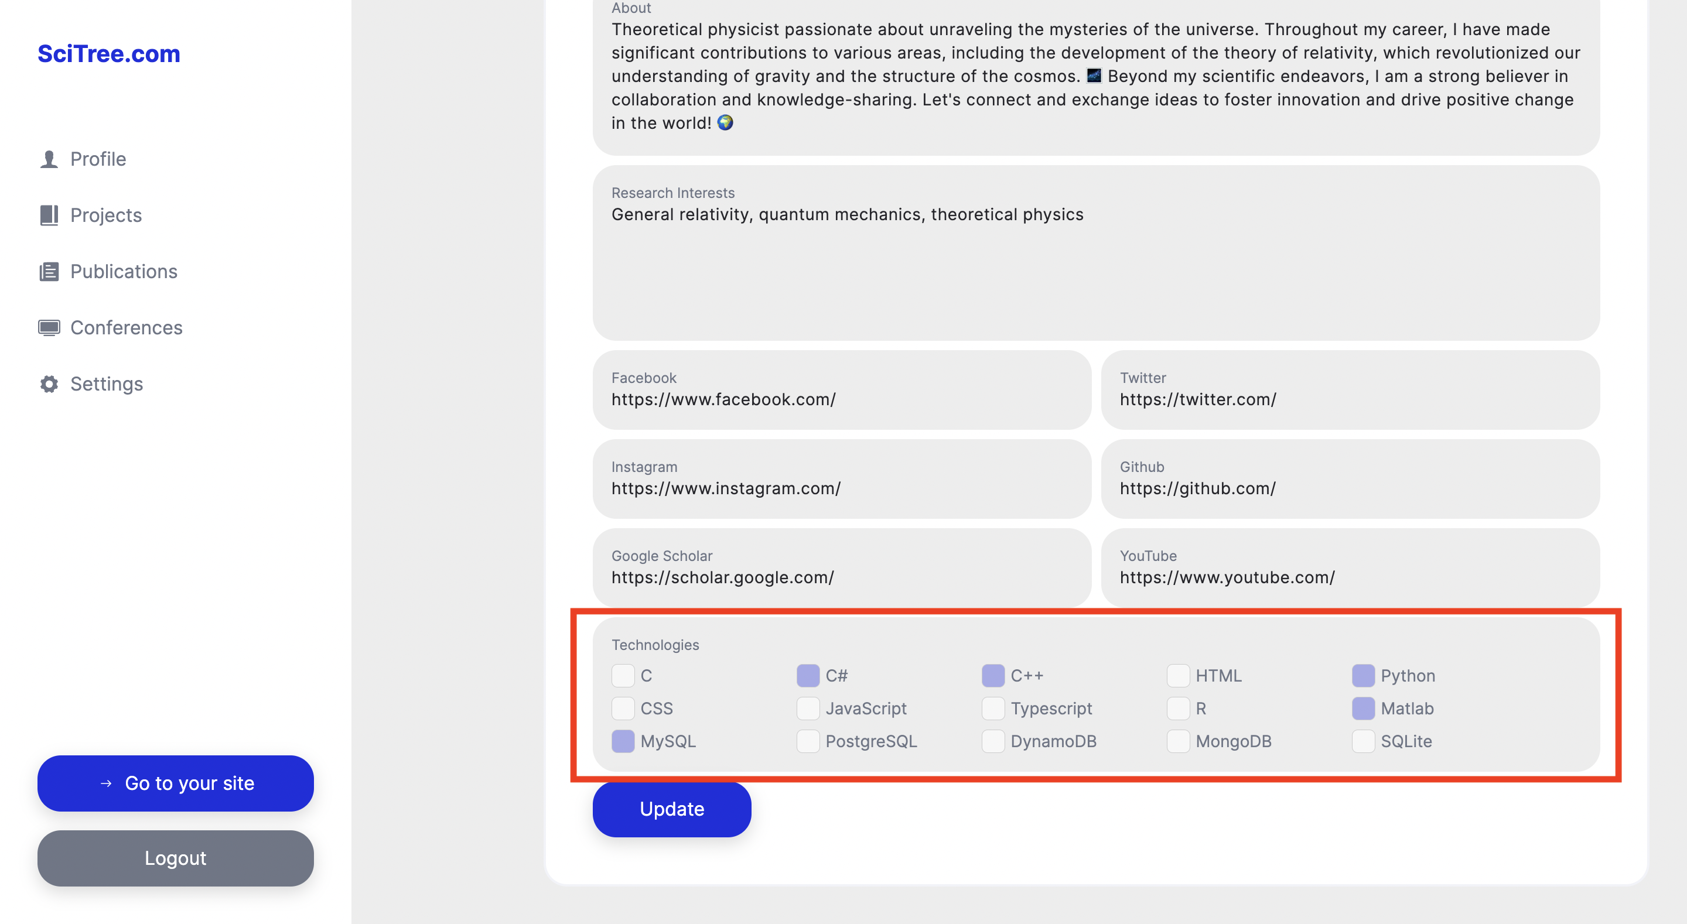
Task: Open the Publications menu item
Action: point(124,271)
